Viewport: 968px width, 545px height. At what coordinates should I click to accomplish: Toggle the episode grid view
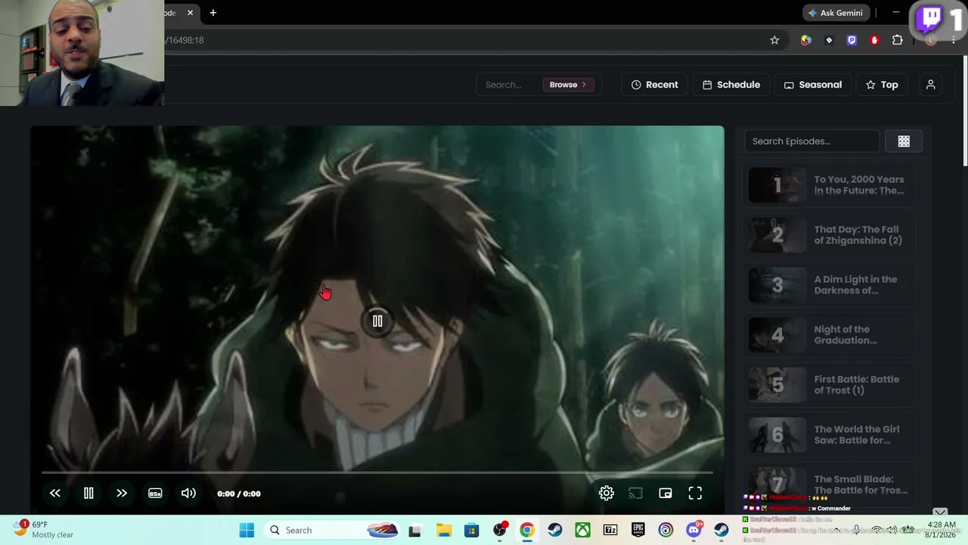[904, 141]
